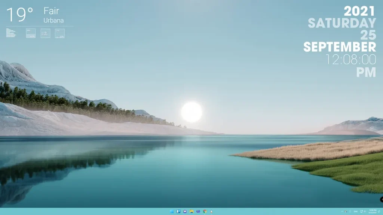The image size is (383, 215).
Task: Click the SEPTEMBER month text in date widget
Action: tap(339, 47)
